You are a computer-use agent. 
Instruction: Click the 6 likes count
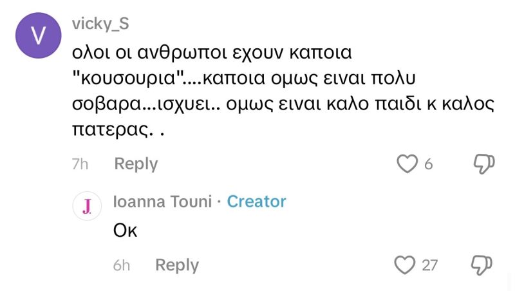(x=429, y=165)
